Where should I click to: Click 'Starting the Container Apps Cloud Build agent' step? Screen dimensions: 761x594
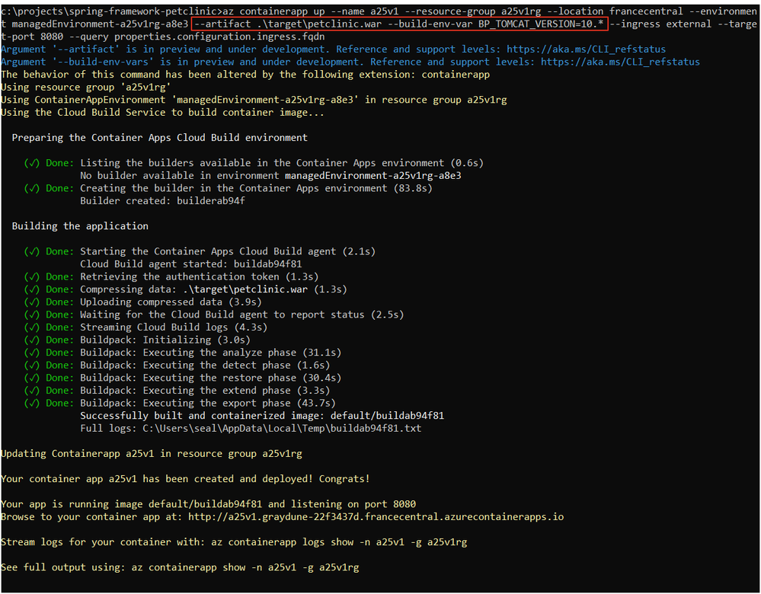coord(200,251)
